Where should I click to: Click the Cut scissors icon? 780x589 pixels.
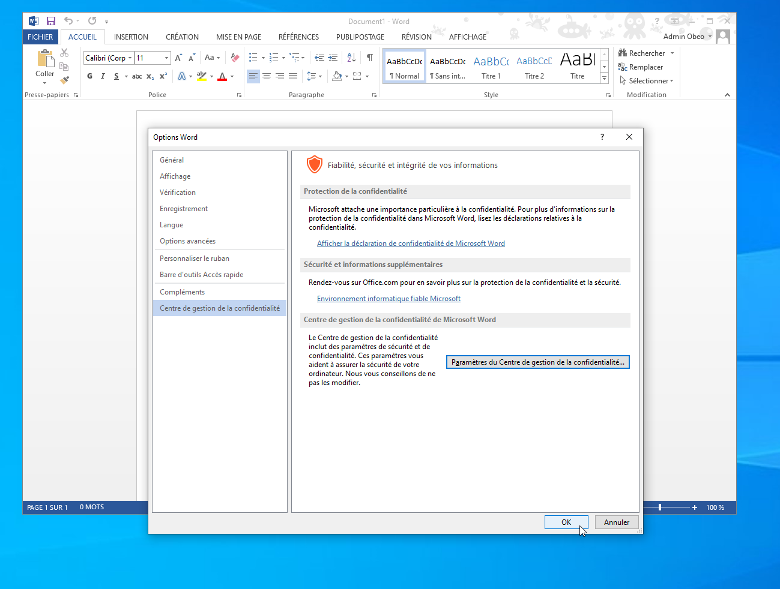[x=64, y=53]
